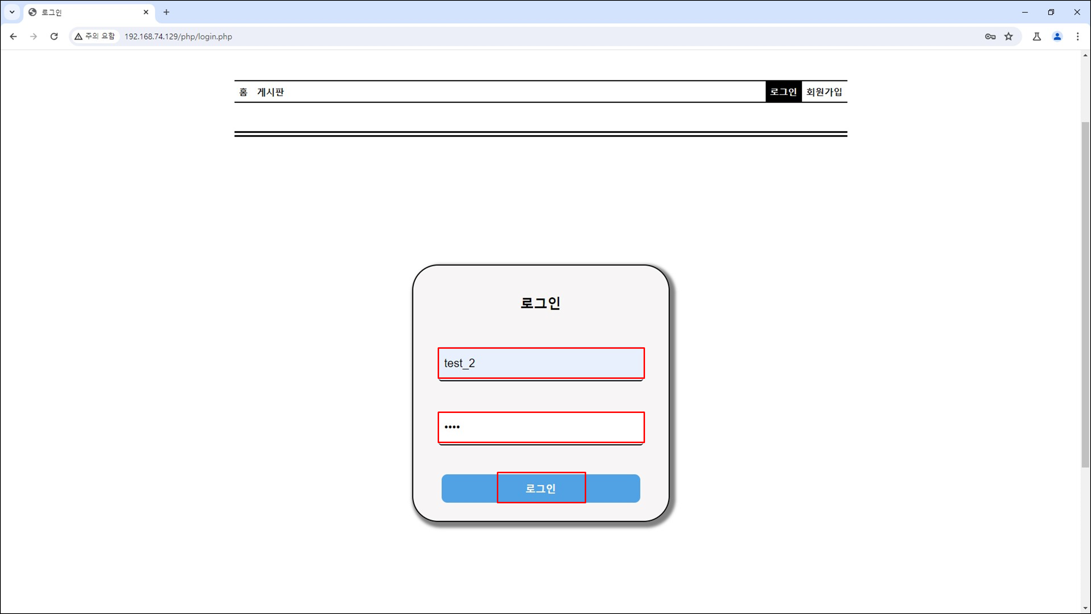Bookmark this page with the star icon

pyautogui.click(x=1009, y=36)
